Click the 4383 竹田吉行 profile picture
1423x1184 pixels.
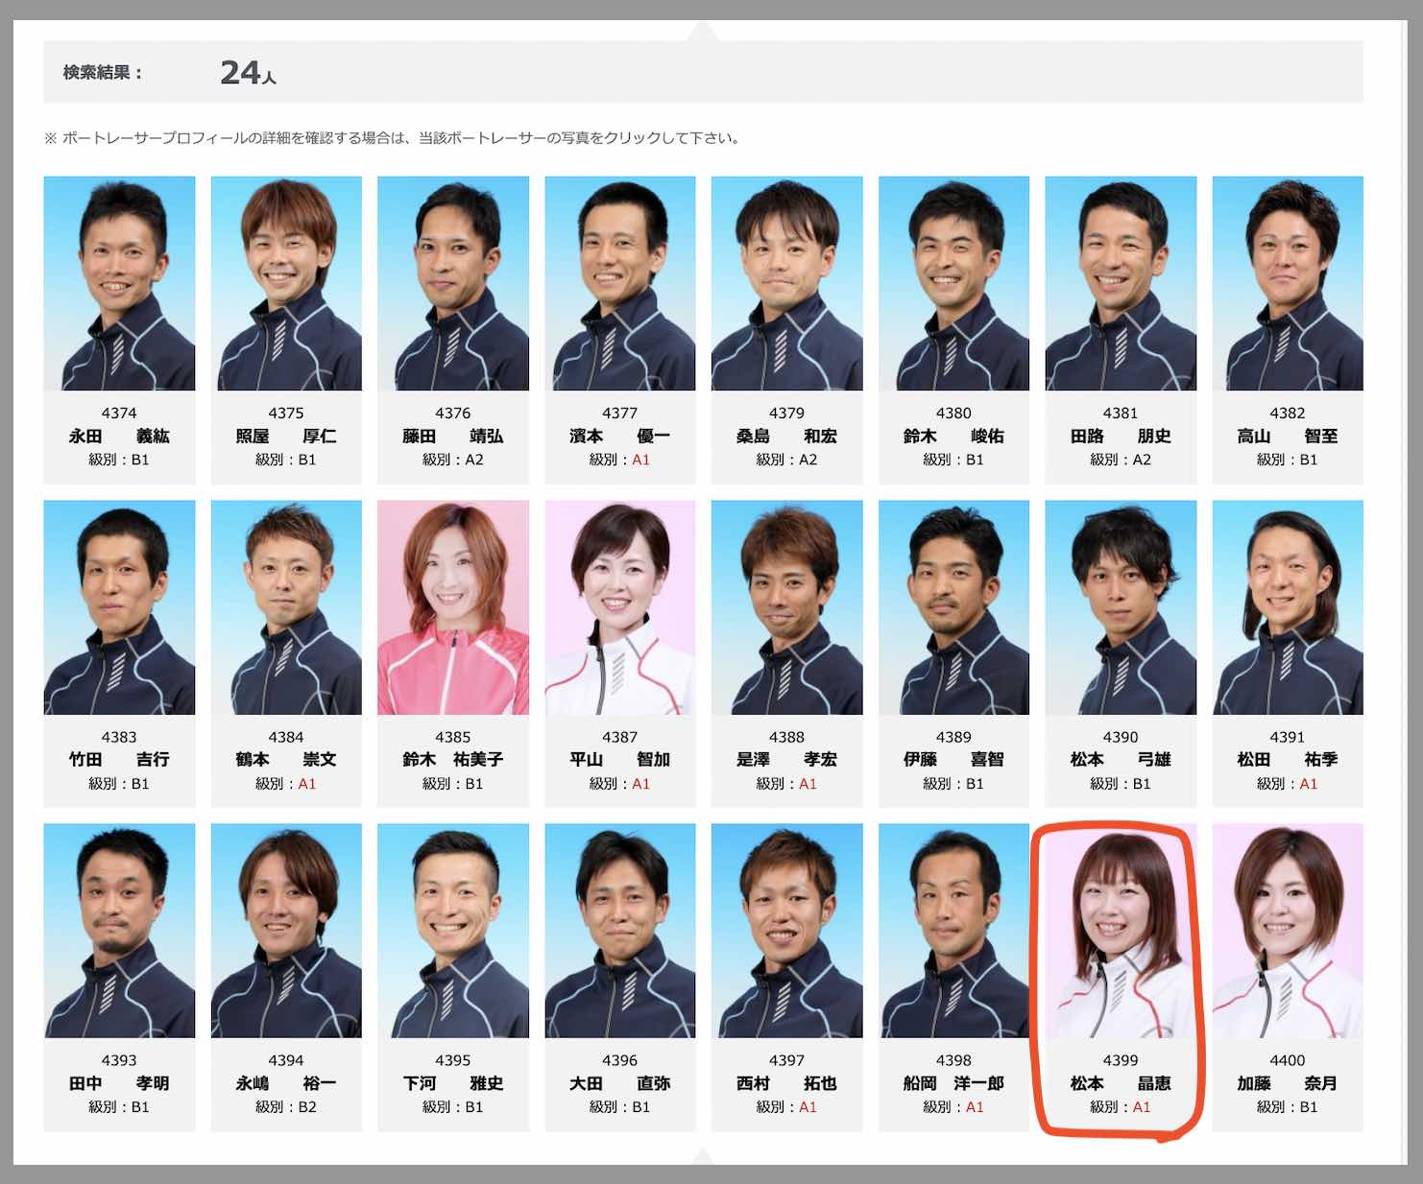(x=119, y=607)
